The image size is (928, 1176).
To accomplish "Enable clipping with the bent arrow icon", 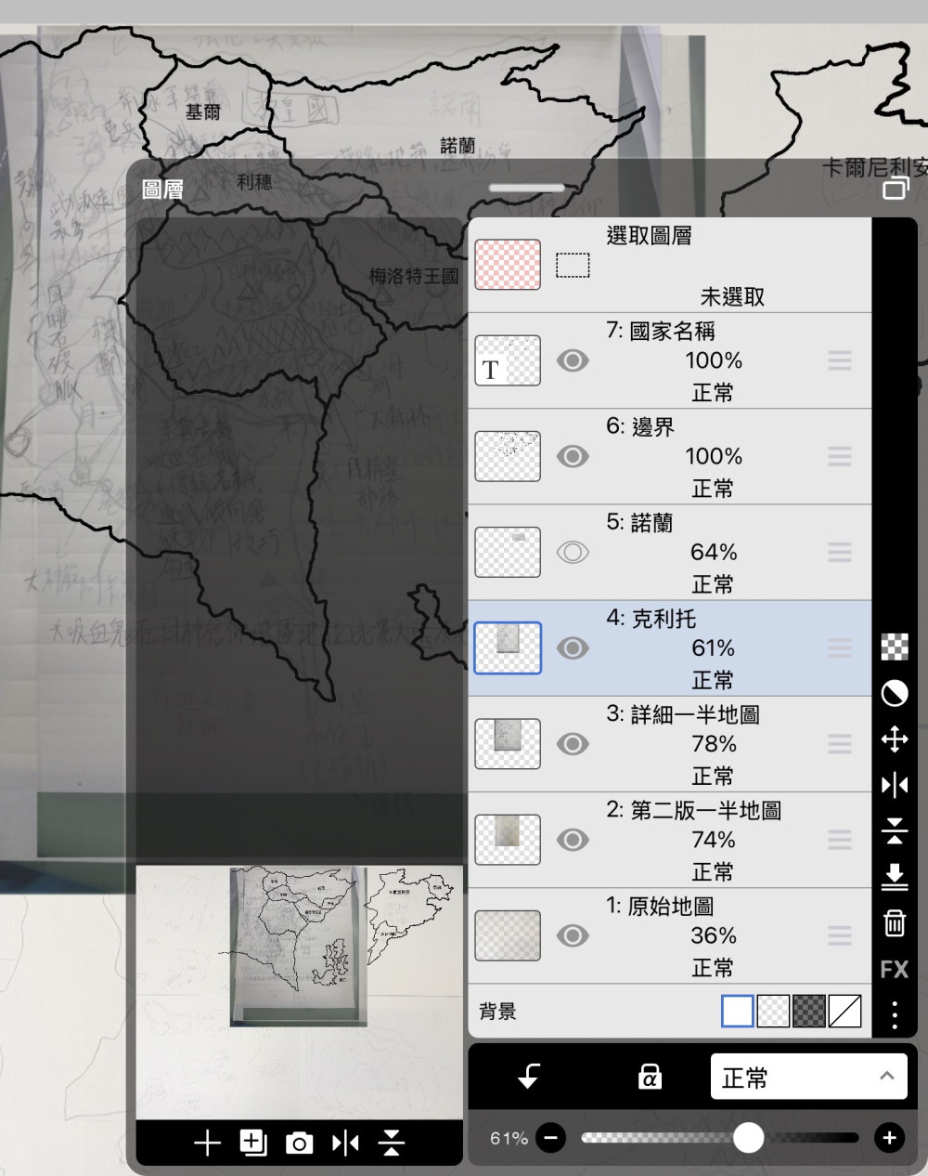I will pos(529,1077).
